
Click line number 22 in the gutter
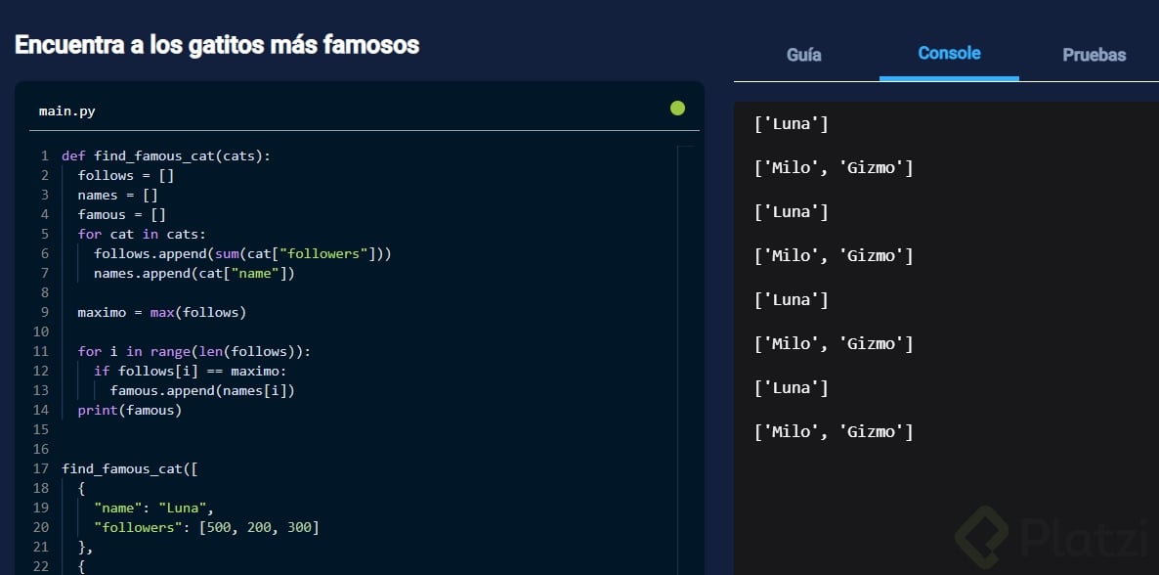[x=40, y=566]
